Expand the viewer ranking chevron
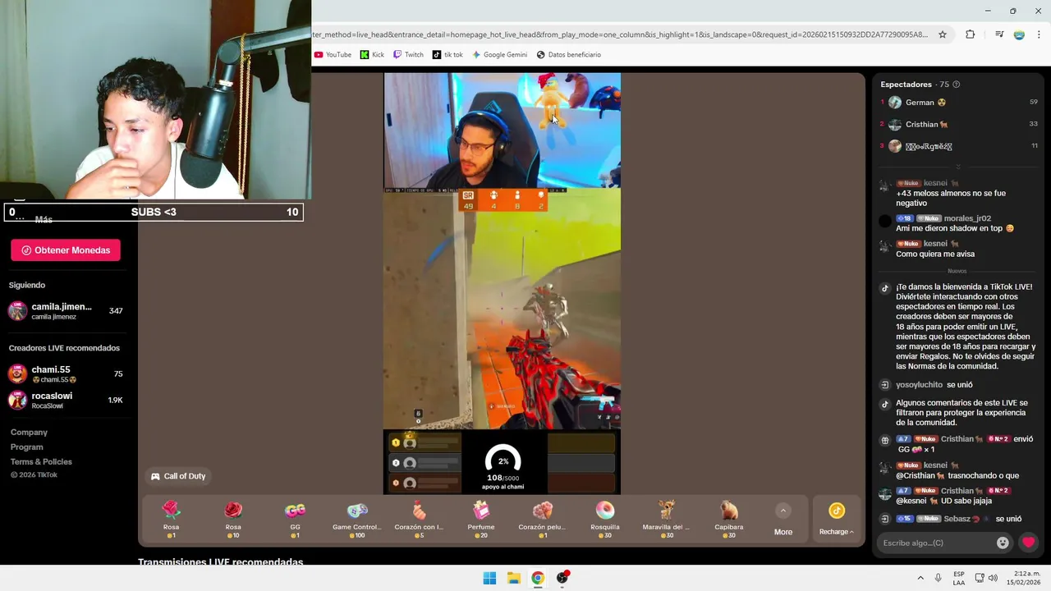The image size is (1051, 591). [x=957, y=167]
